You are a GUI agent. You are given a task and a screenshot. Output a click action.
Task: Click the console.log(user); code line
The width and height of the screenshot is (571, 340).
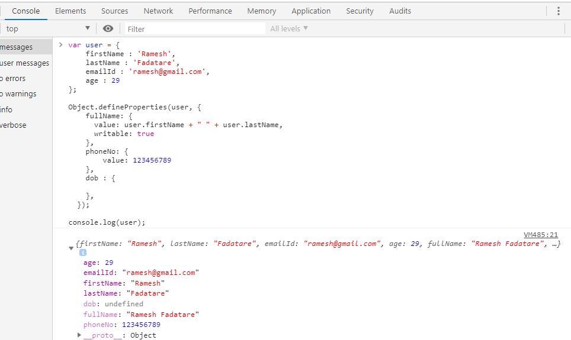(107, 222)
